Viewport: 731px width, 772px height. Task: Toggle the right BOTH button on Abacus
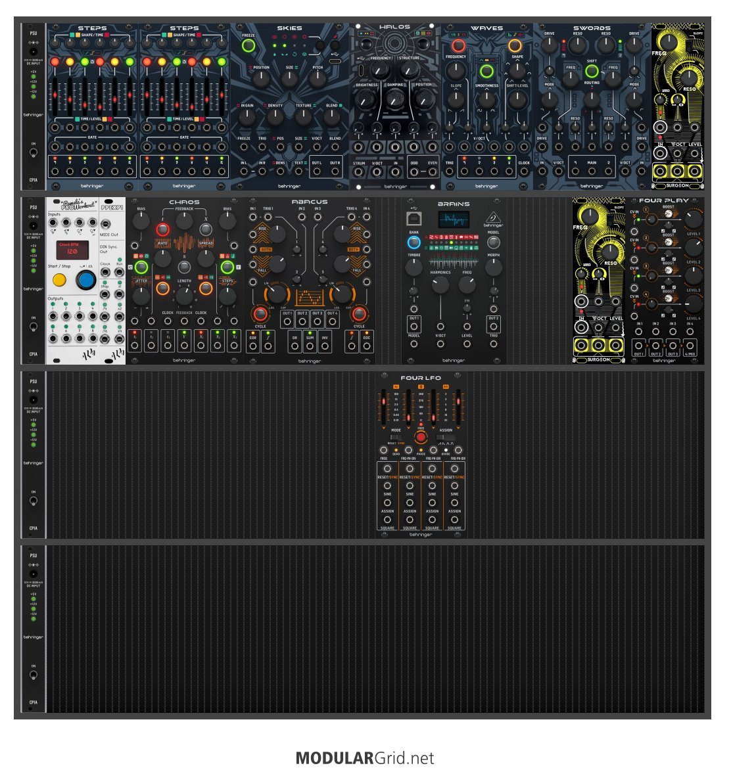(353, 250)
